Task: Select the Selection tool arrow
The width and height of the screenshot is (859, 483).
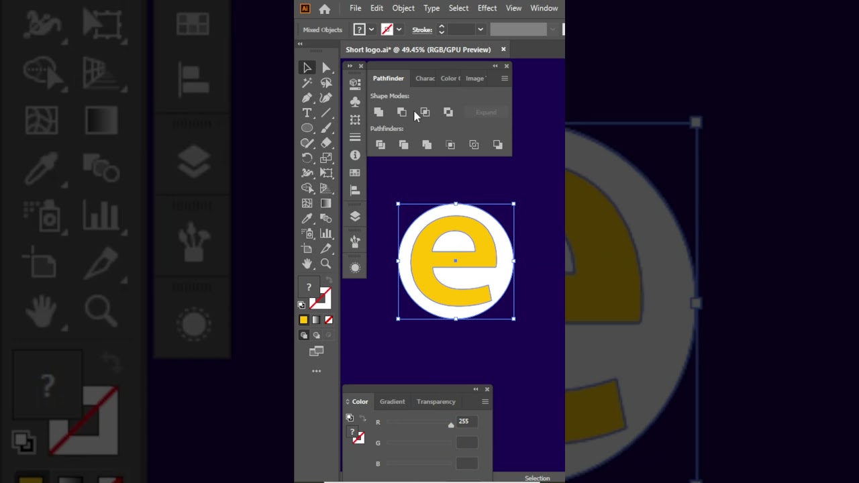Action: [x=307, y=68]
